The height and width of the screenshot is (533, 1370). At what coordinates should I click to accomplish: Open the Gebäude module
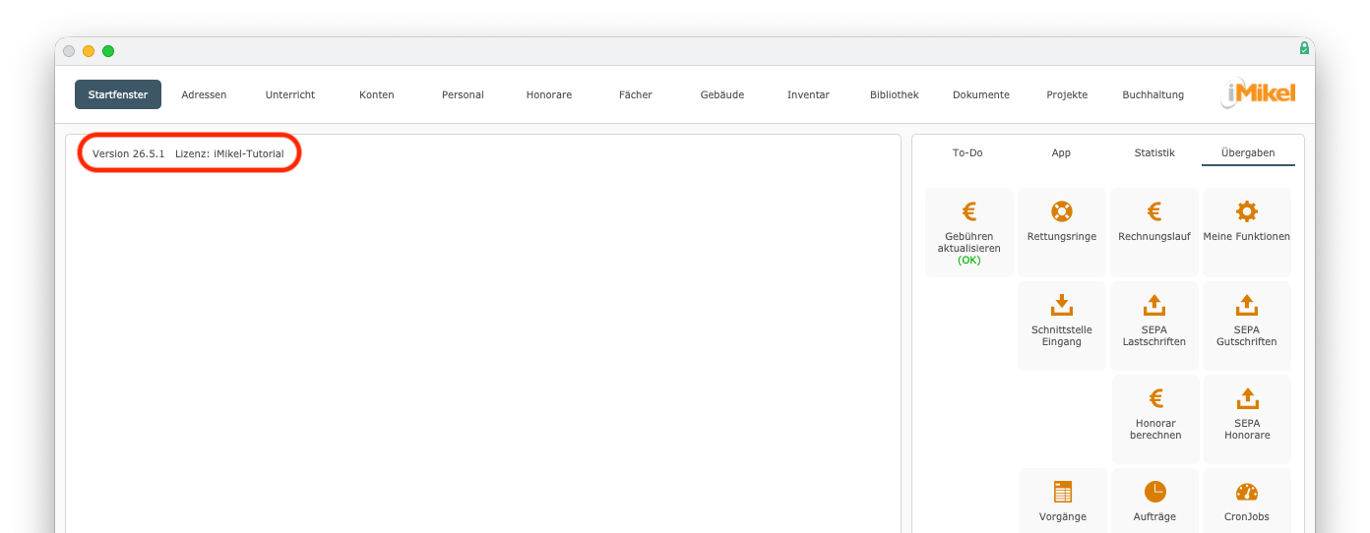pos(722,94)
